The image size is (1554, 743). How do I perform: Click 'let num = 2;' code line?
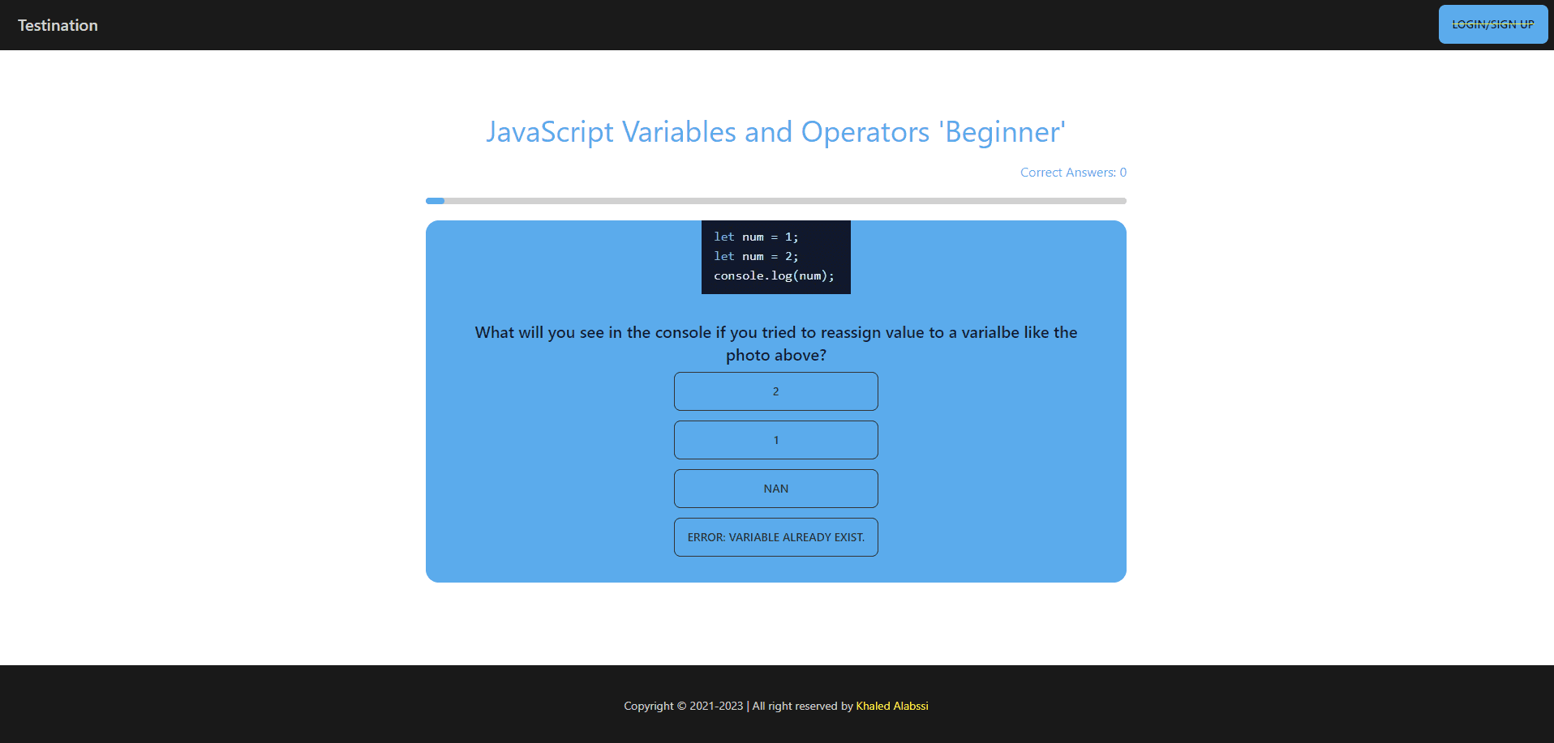[x=756, y=256]
